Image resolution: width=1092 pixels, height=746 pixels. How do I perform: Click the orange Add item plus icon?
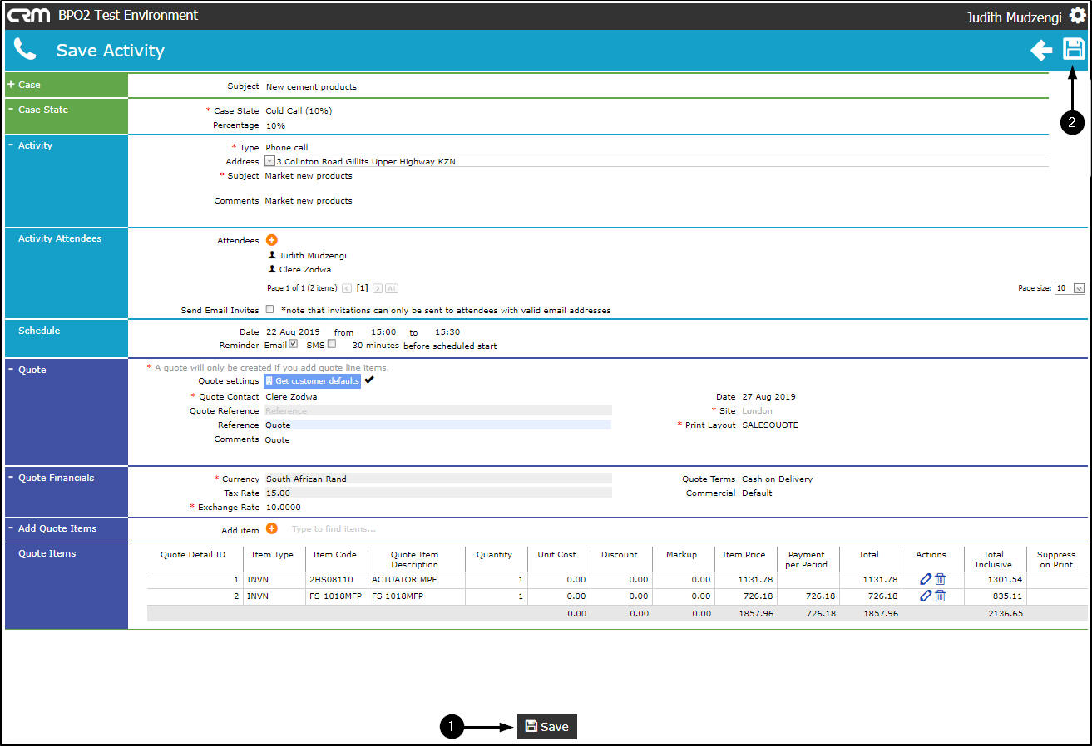click(x=272, y=528)
